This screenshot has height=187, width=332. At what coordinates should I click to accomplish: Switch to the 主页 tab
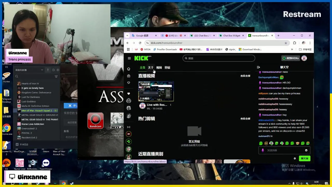tap(142, 68)
